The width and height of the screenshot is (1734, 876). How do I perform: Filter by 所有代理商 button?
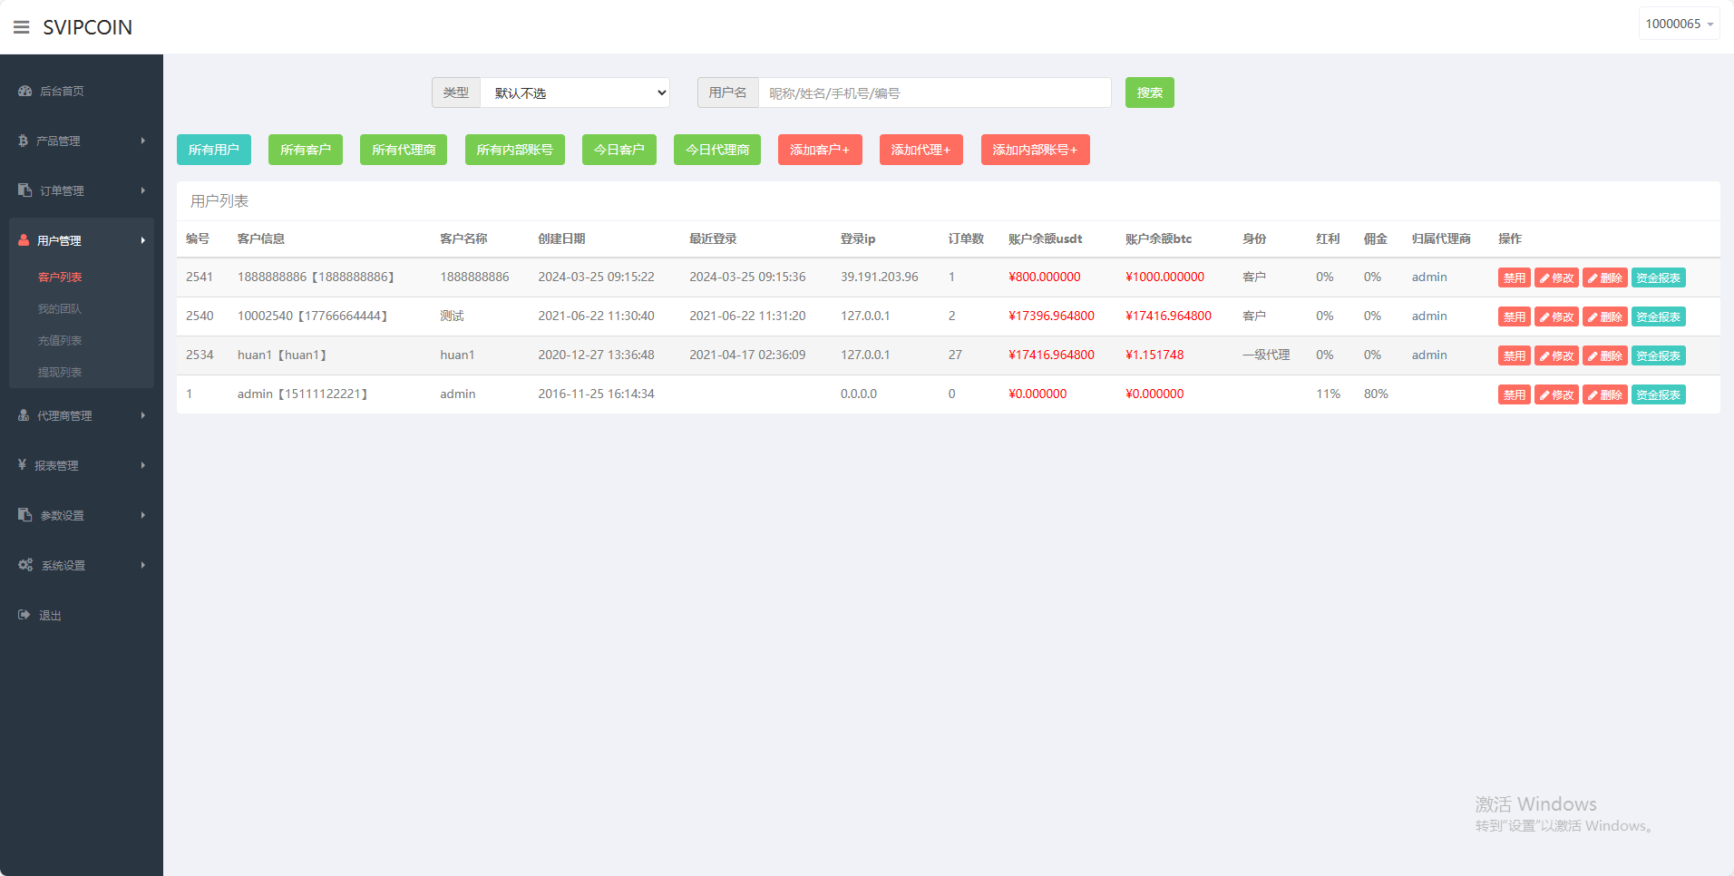(404, 150)
